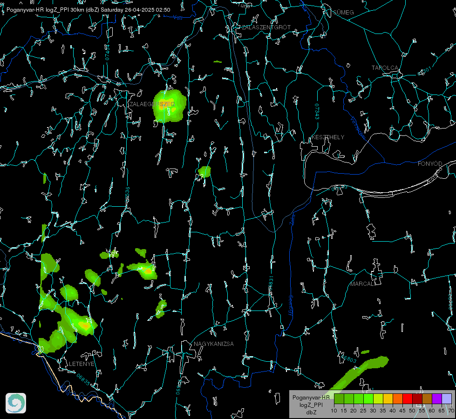Click the road number 6803 label
The image size is (456, 419).
[x=349, y=360]
